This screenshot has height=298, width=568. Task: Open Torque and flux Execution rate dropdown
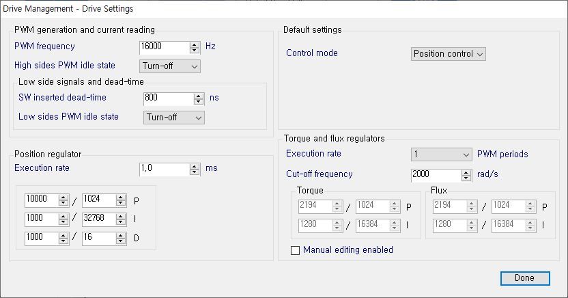(x=442, y=154)
